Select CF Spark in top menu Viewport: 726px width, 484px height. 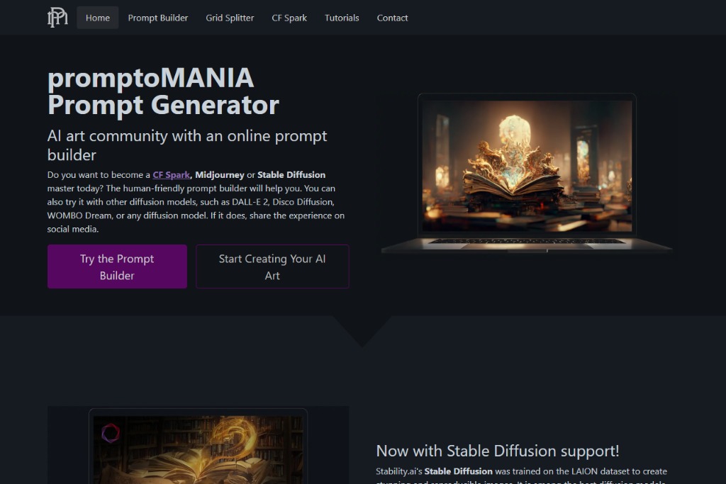(x=289, y=18)
